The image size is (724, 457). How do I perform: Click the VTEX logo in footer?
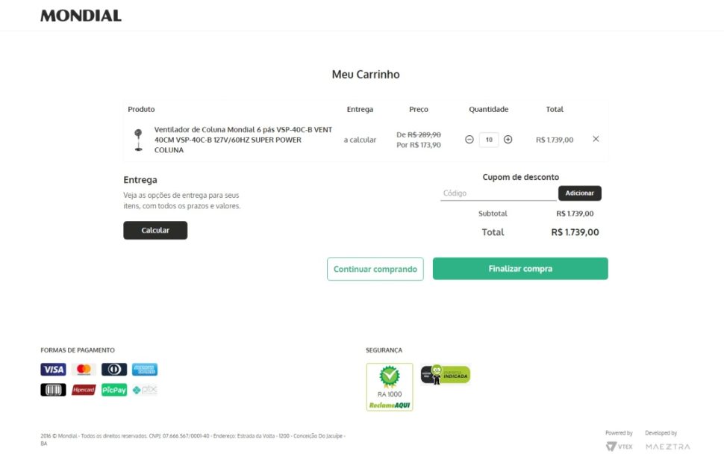[x=620, y=447]
